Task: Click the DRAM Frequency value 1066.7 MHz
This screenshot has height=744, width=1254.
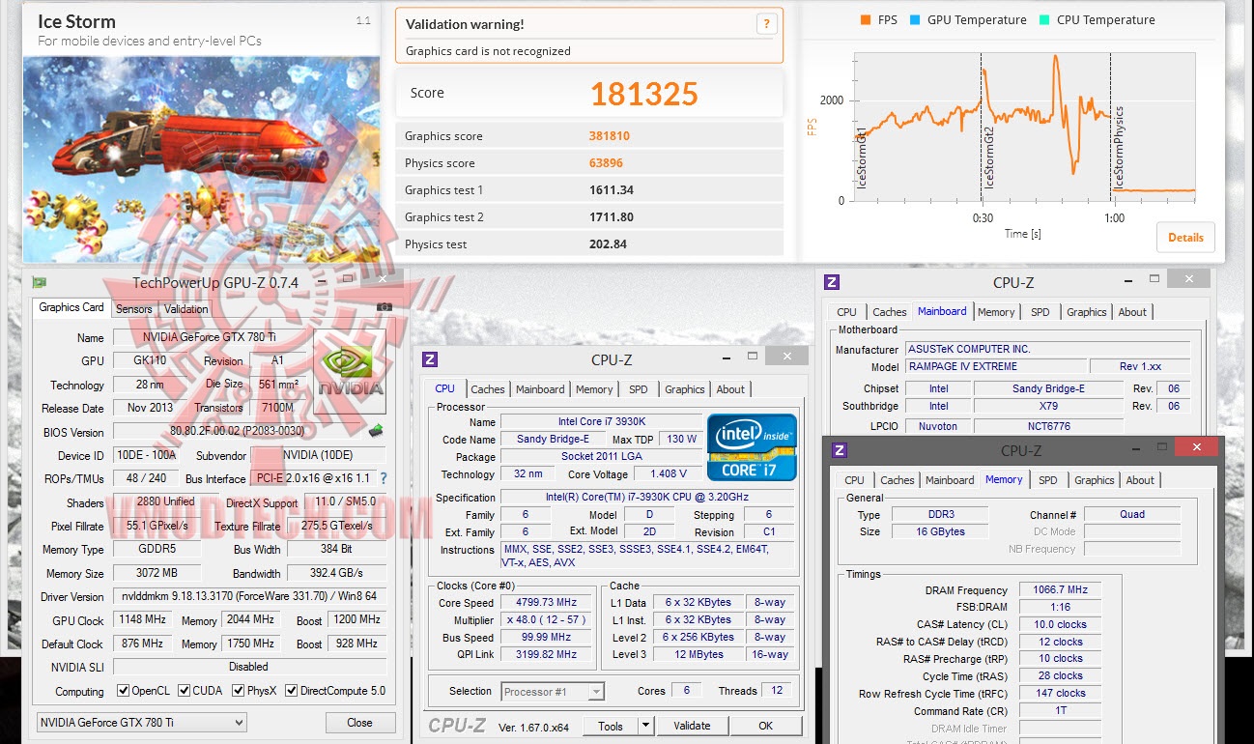Action: click(1060, 590)
